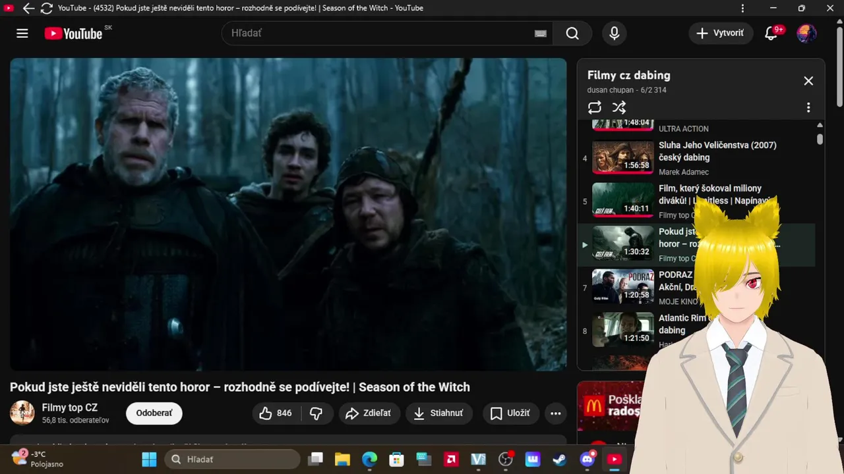Open Task View on taskbar
The width and height of the screenshot is (844, 474).
pos(316,459)
